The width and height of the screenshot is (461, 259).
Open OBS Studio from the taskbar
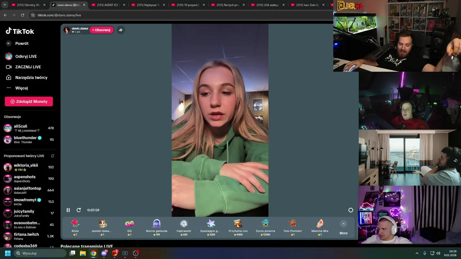point(136,253)
